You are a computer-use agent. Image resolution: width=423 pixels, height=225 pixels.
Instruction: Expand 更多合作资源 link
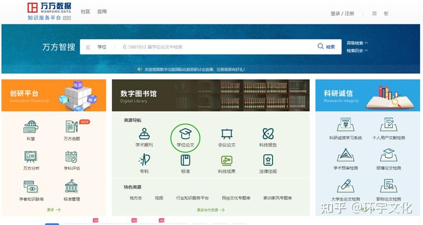[211, 210]
